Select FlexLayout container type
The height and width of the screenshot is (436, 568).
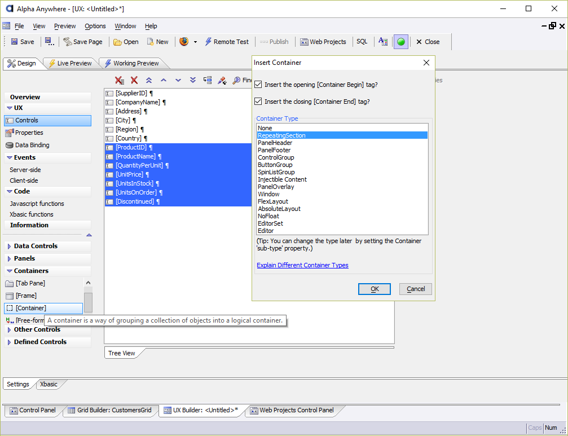[x=342, y=201]
